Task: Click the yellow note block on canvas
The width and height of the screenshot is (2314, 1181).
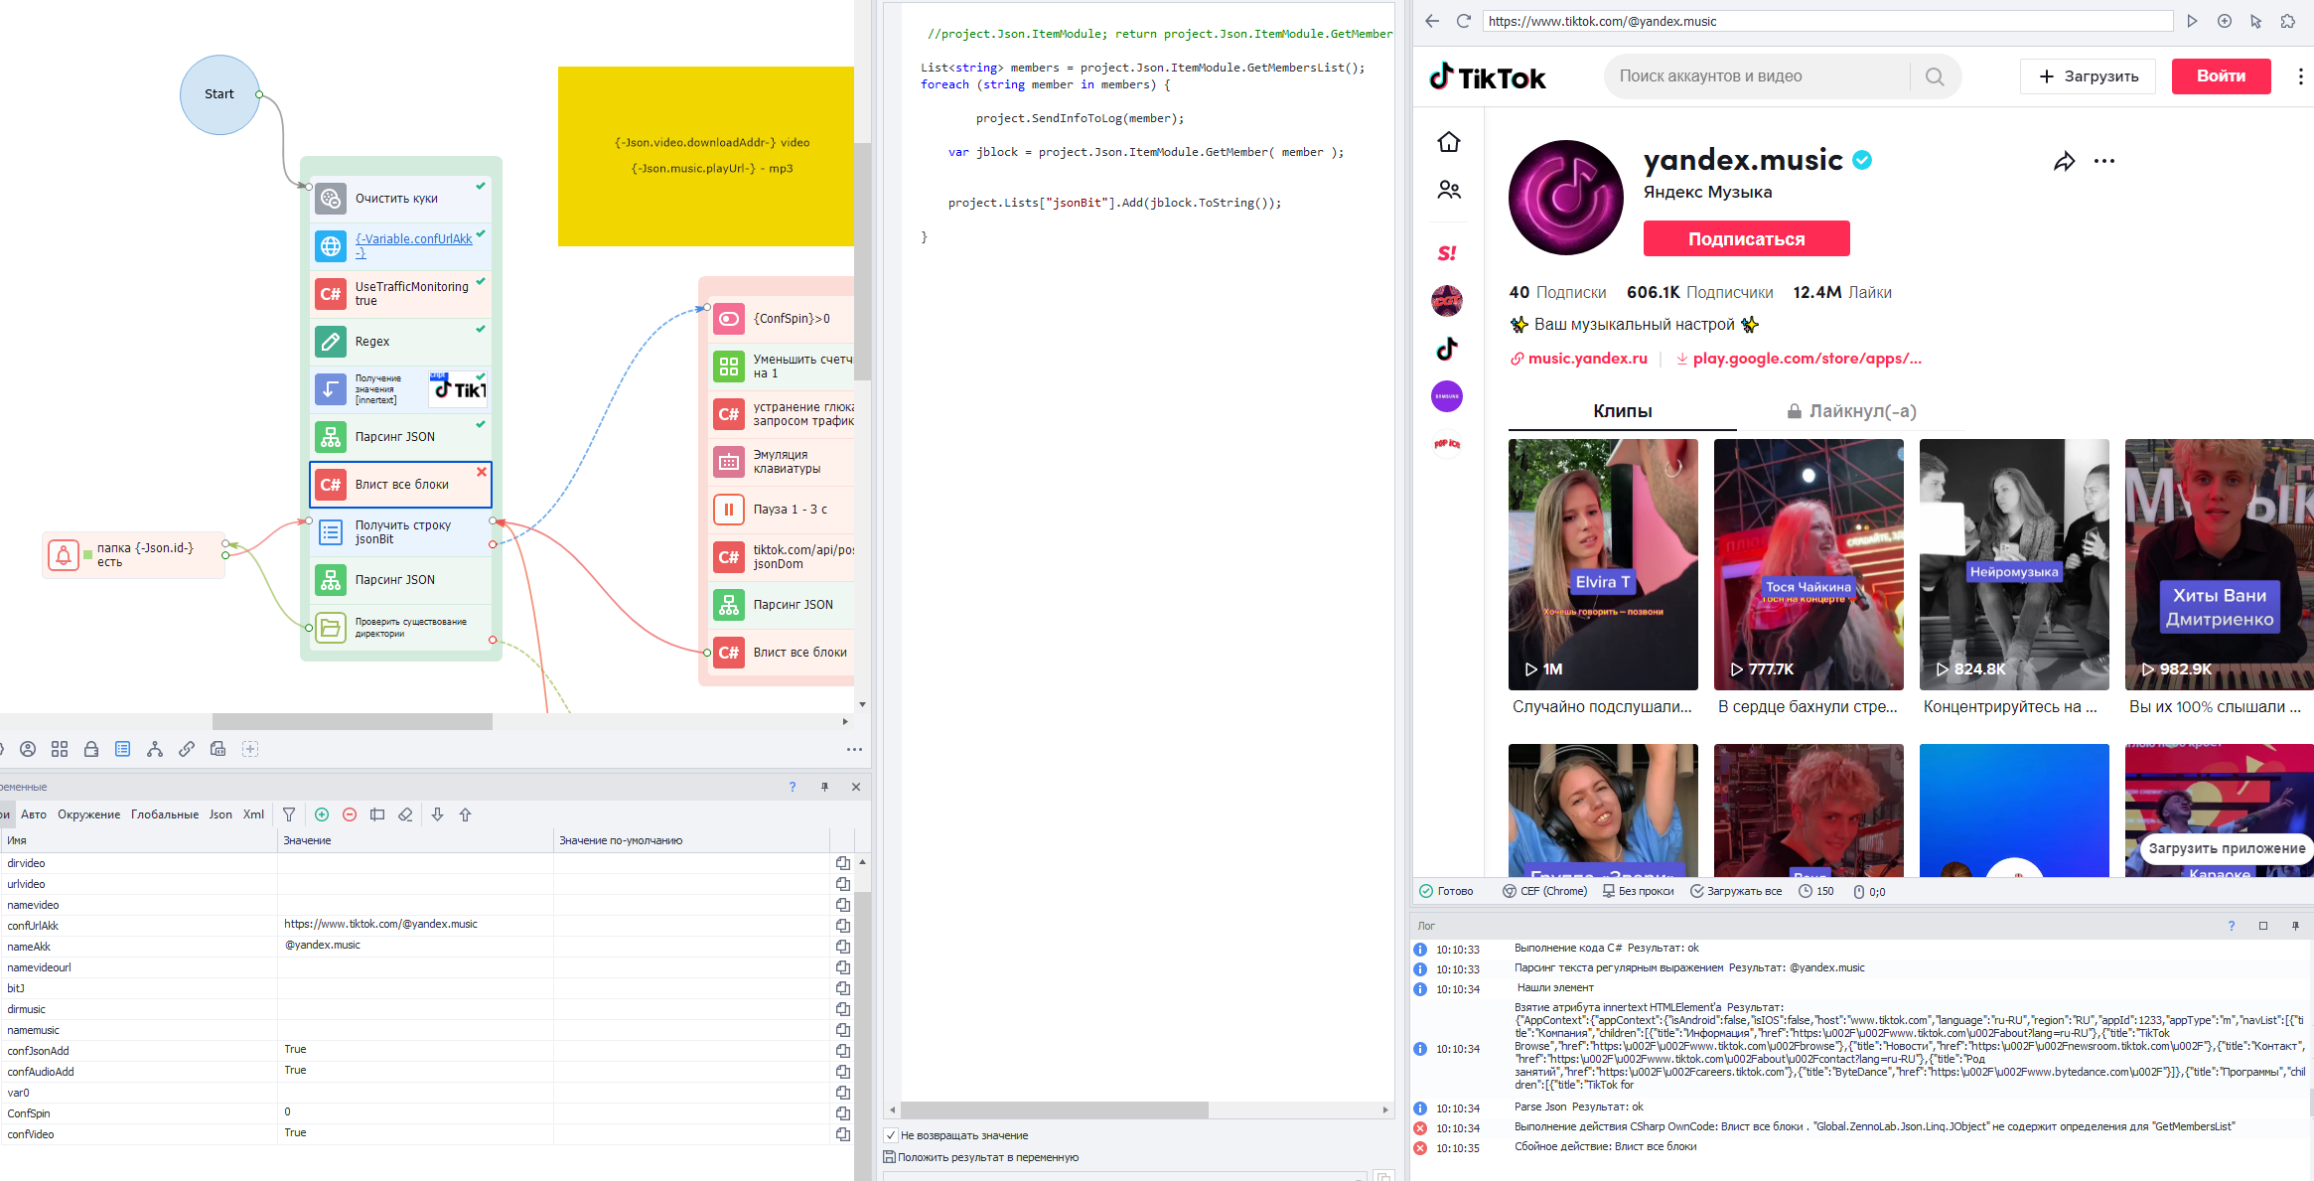Action: tap(705, 156)
